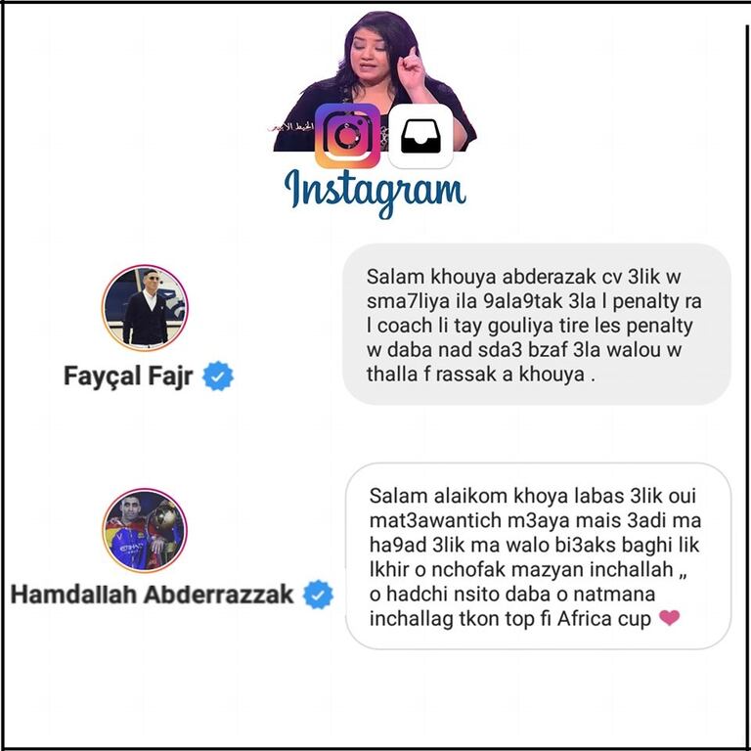
Task: Open Fayçal Fajr's profile picture
Action: tap(145, 307)
